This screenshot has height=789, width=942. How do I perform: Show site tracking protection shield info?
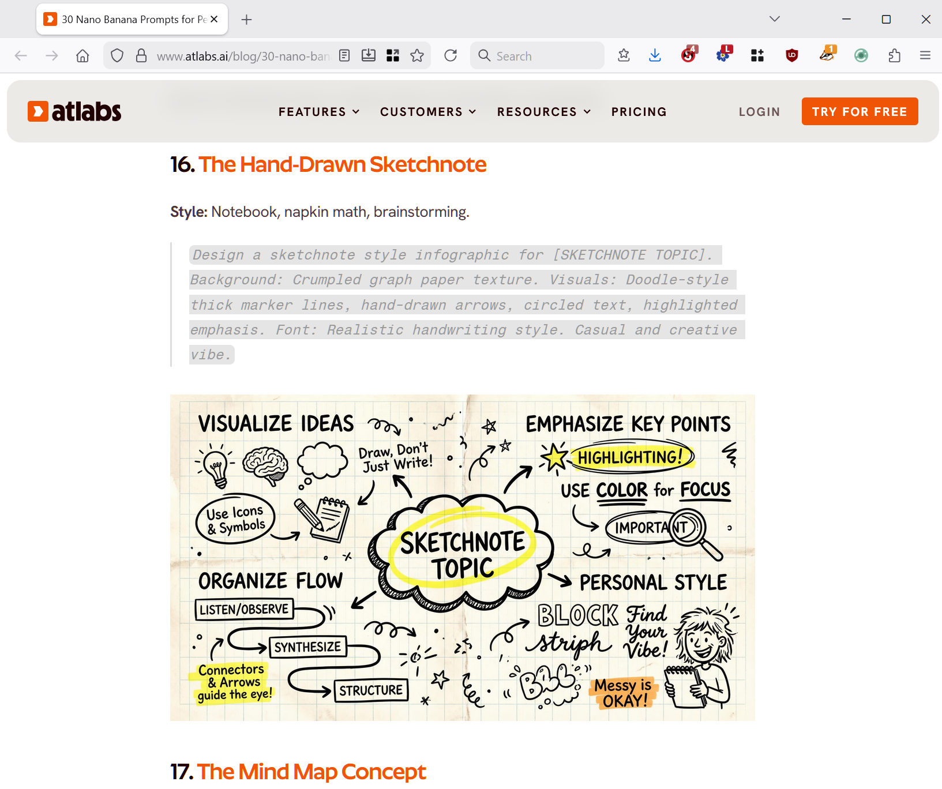coord(117,56)
